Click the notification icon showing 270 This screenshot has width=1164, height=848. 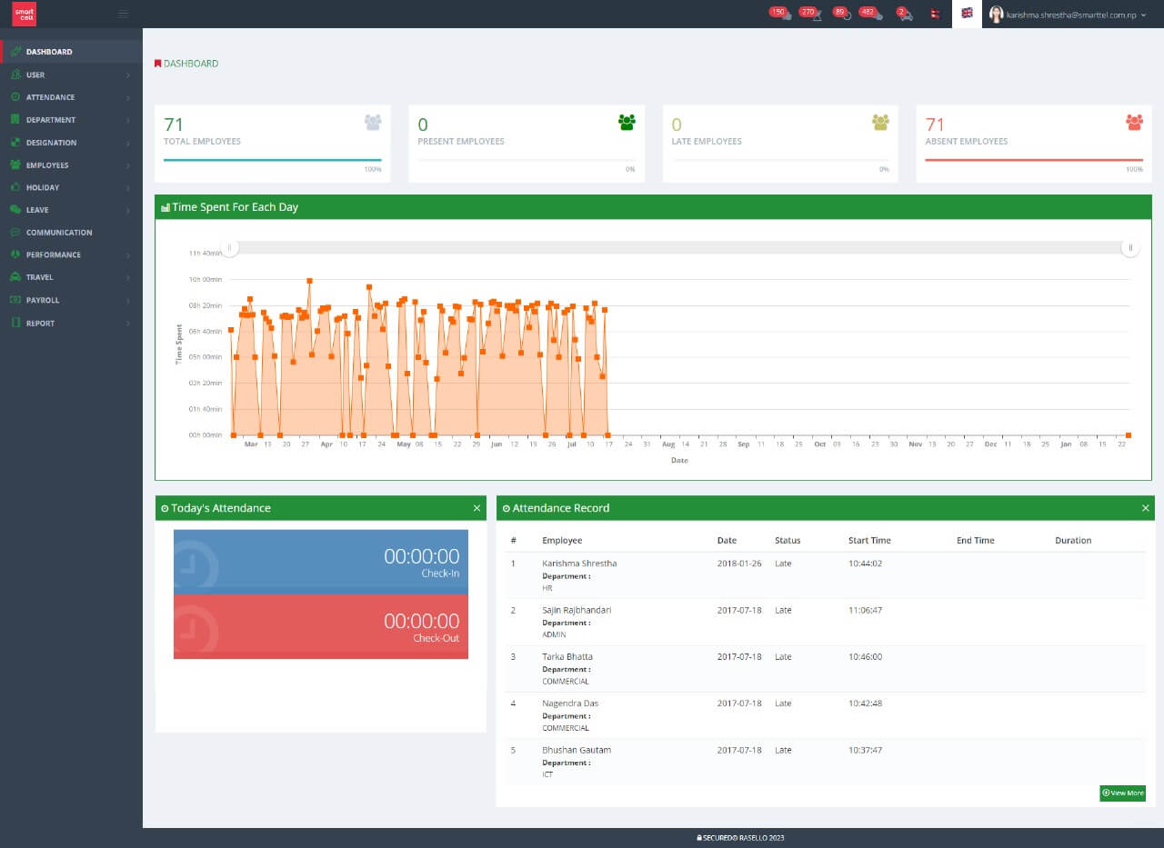point(812,14)
